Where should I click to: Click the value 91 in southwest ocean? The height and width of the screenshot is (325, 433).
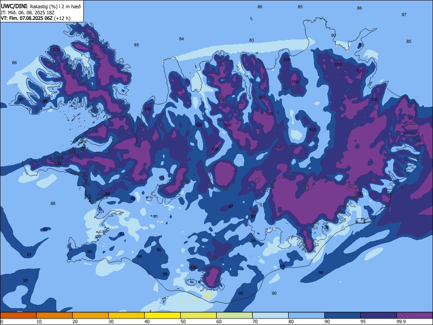coord(29,254)
